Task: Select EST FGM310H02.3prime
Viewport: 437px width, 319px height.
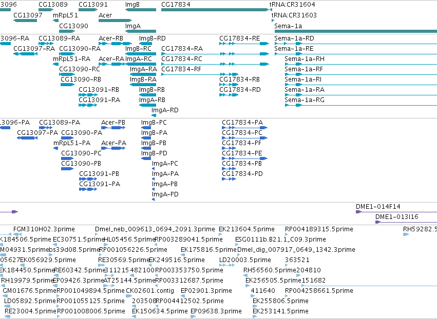Action: 44,229
